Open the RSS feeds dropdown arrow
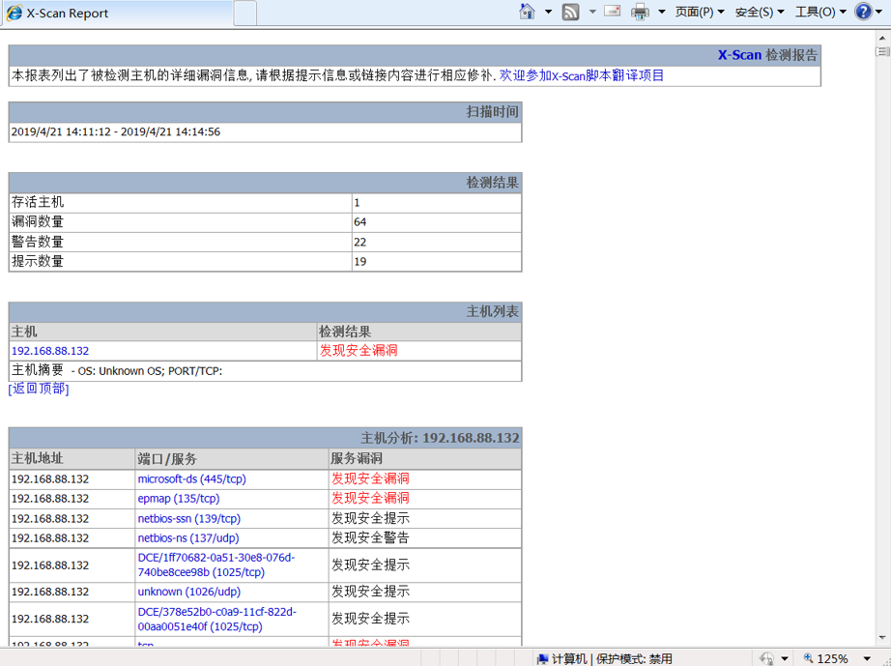The height and width of the screenshot is (666, 891). click(592, 12)
